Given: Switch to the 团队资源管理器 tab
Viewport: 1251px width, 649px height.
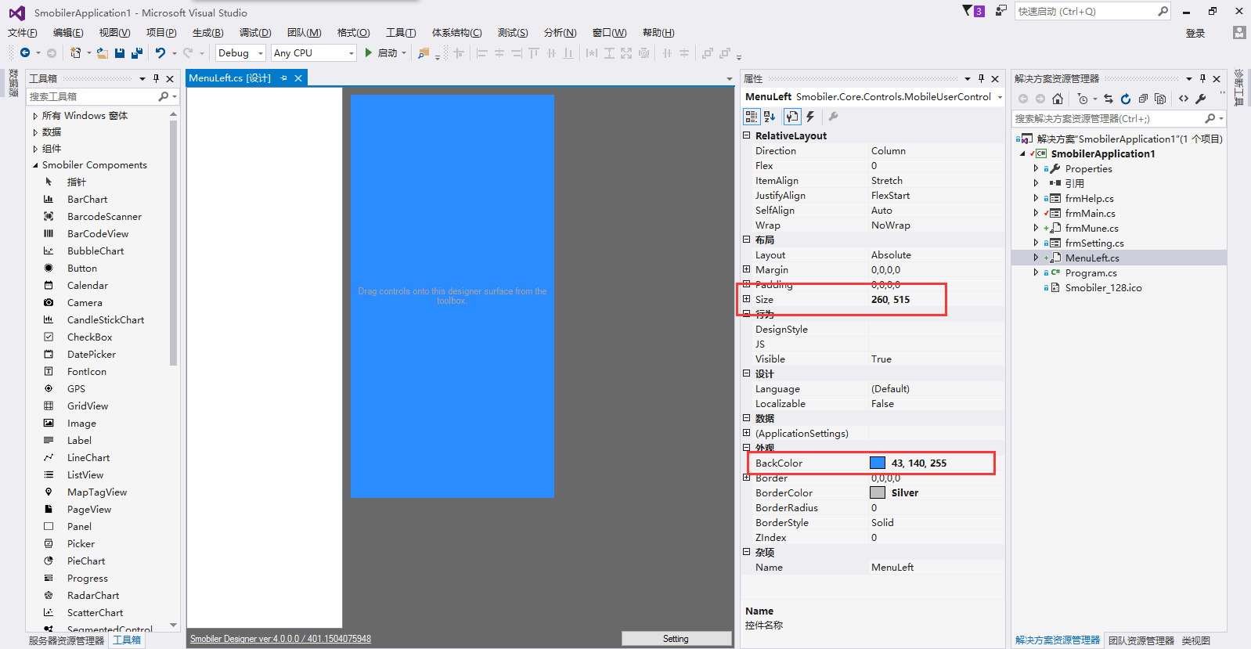Looking at the screenshot, I should 1141,640.
